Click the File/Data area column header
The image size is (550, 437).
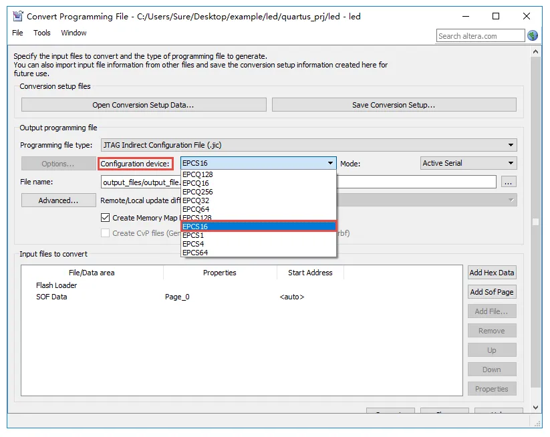point(92,273)
